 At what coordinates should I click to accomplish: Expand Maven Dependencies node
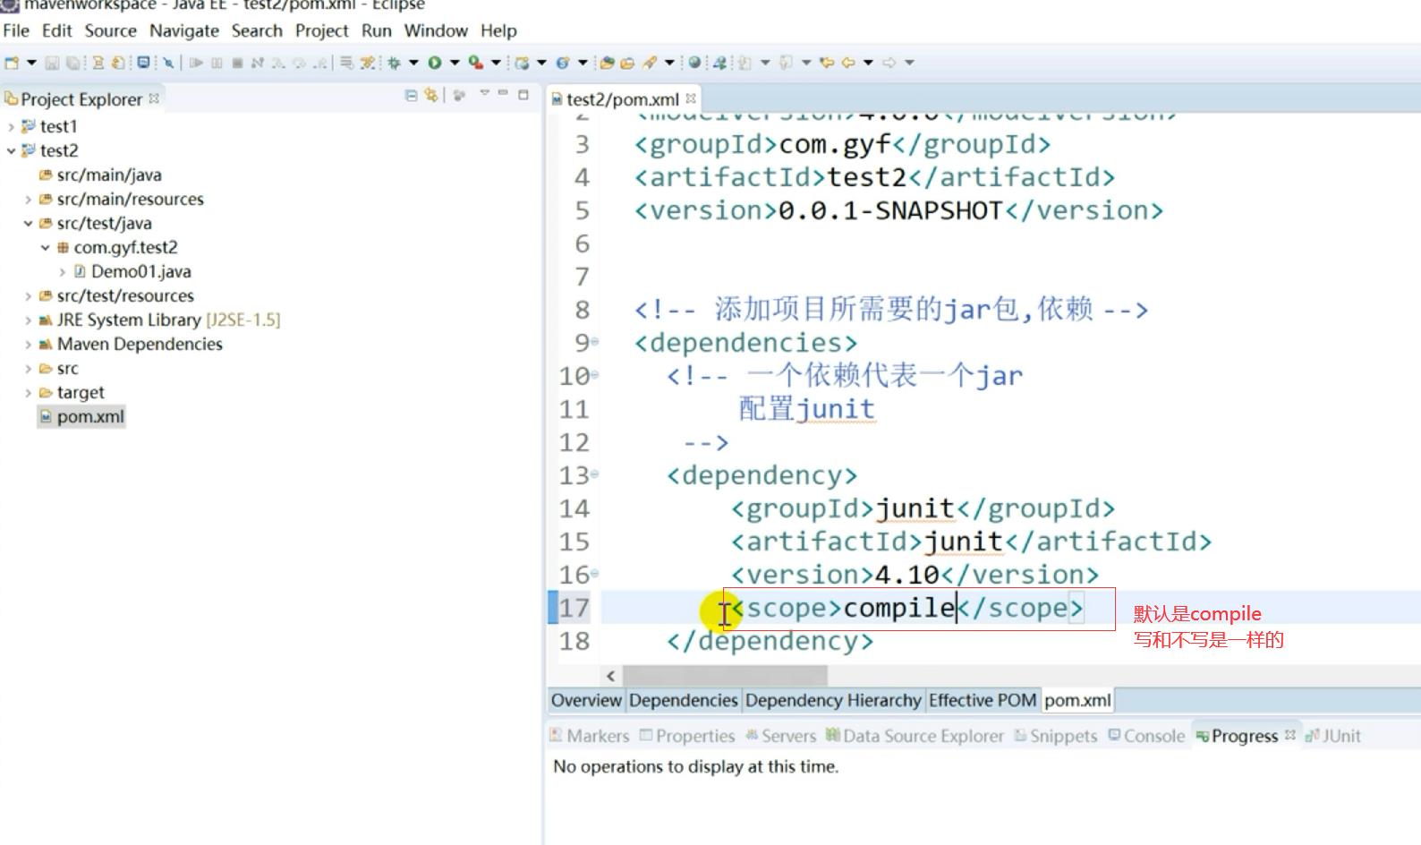[x=28, y=344]
